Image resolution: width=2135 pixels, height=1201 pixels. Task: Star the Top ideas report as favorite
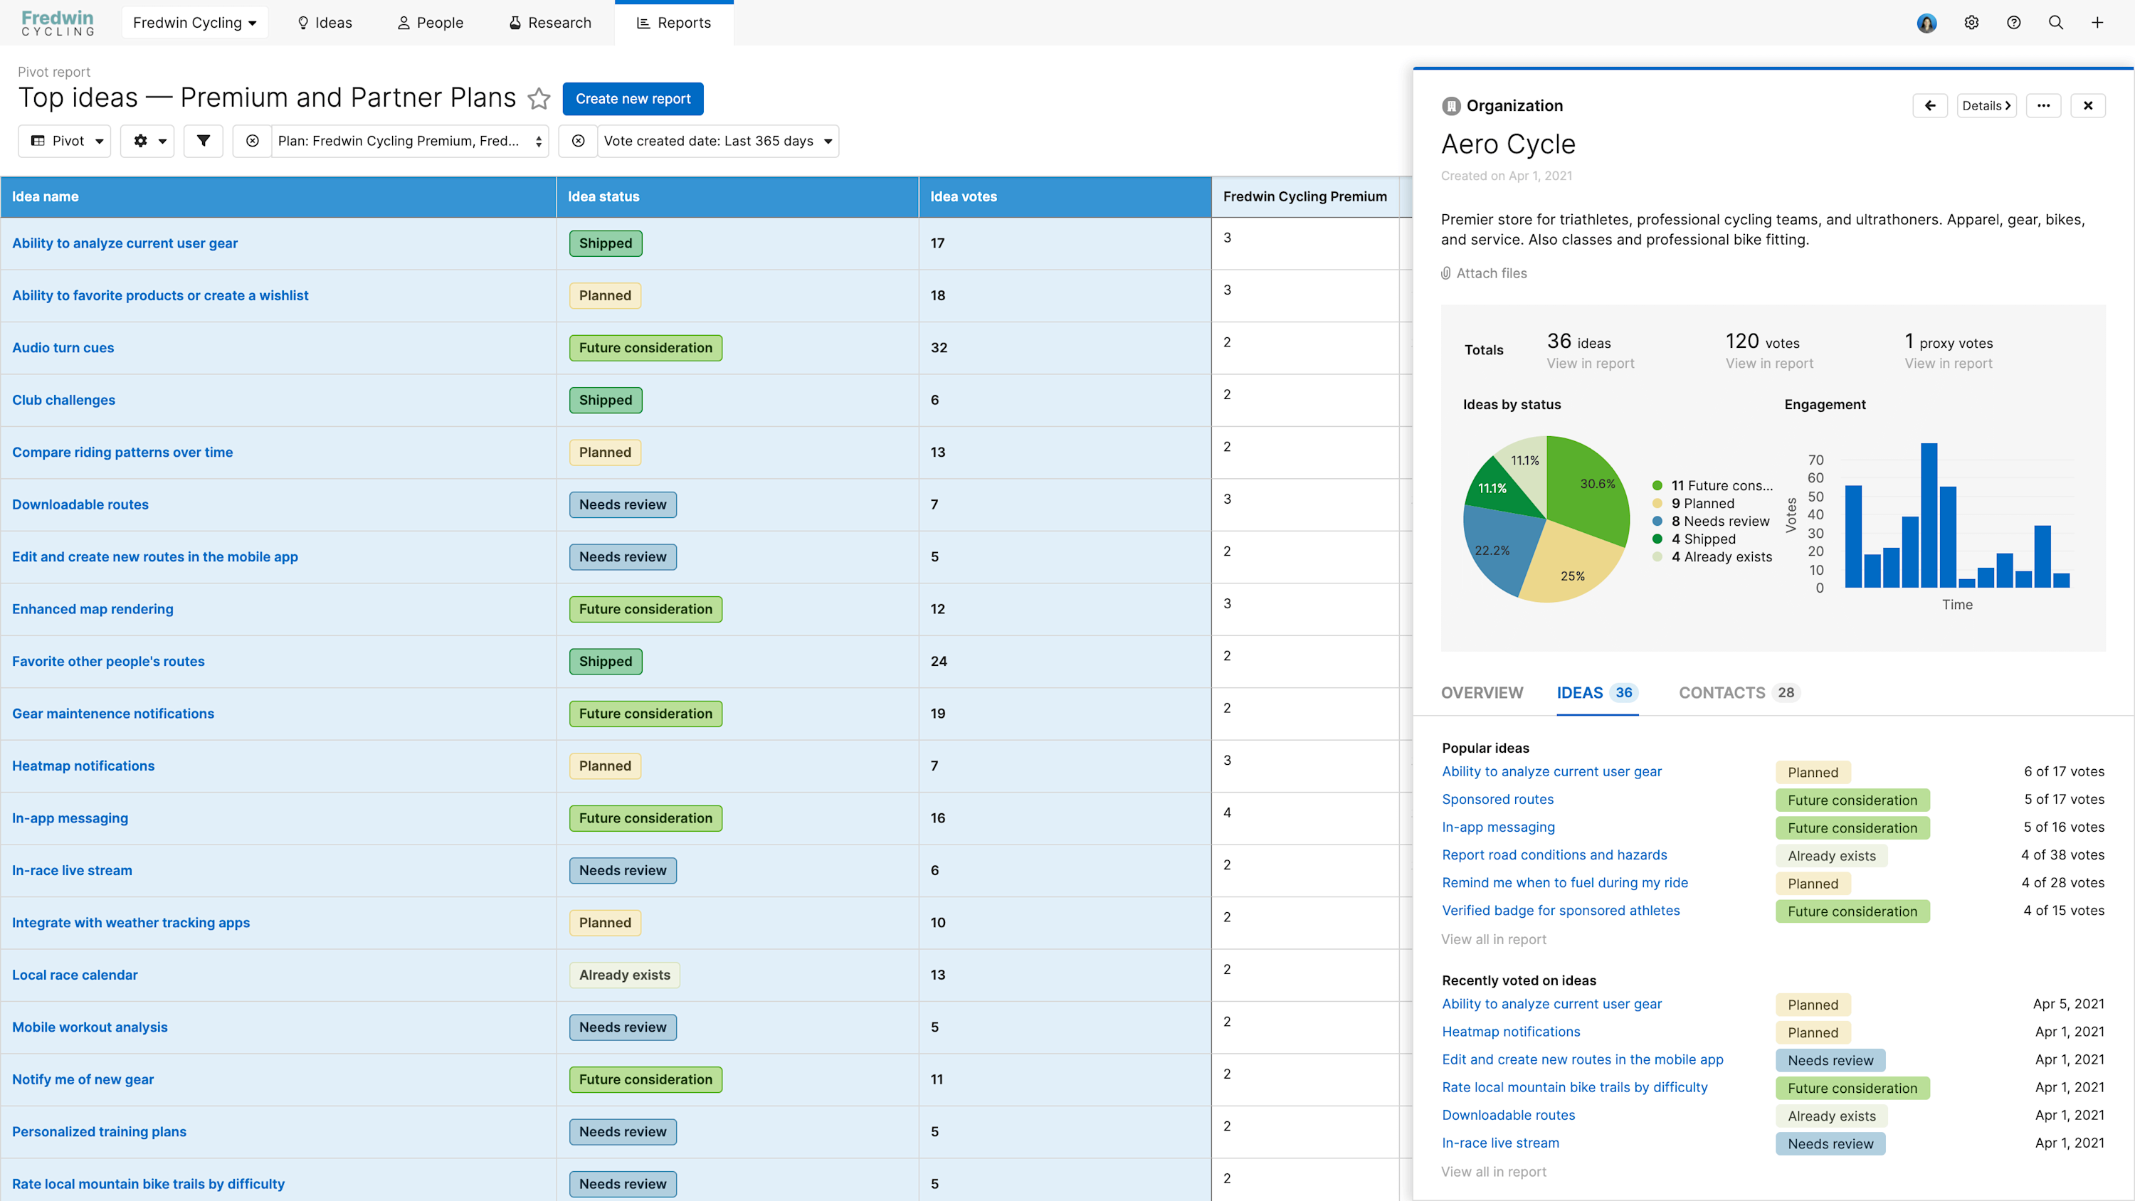[x=539, y=99]
